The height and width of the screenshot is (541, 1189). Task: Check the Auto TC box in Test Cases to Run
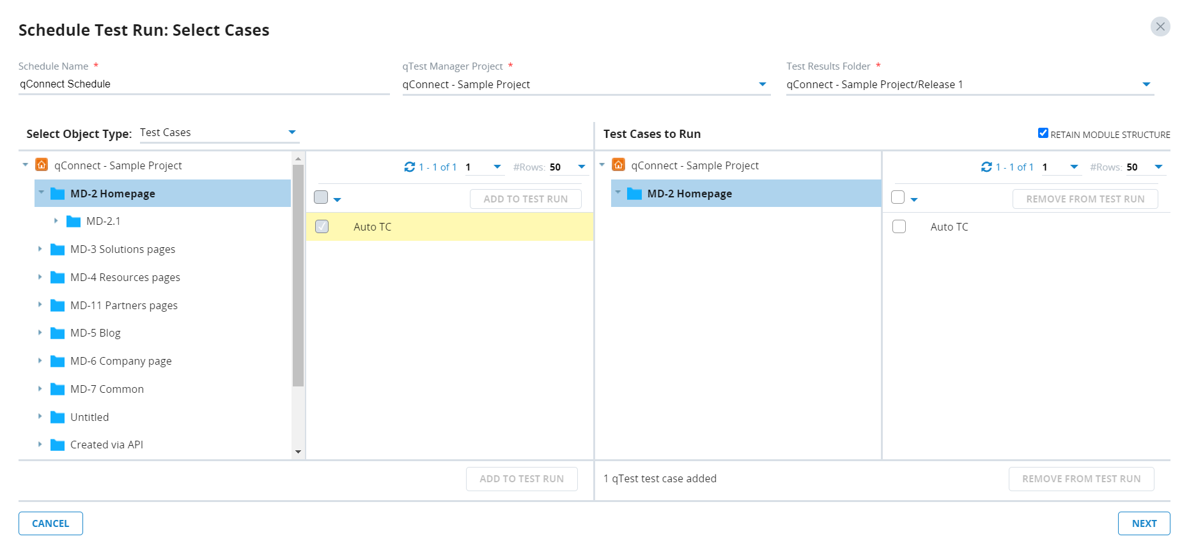899,227
